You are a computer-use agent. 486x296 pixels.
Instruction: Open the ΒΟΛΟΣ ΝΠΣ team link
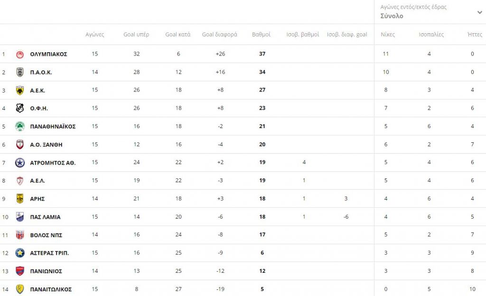46,235
